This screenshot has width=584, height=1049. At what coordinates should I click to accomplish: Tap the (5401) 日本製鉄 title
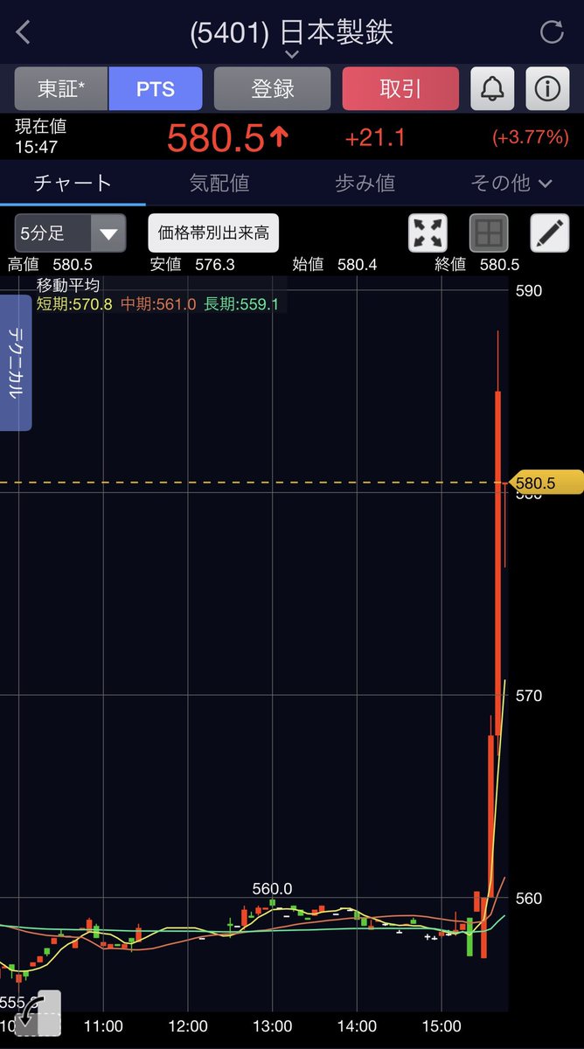pyautogui.click(x=292, y=32)
